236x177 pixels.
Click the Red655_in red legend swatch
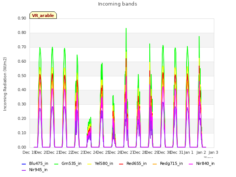(x=121, y=164)
